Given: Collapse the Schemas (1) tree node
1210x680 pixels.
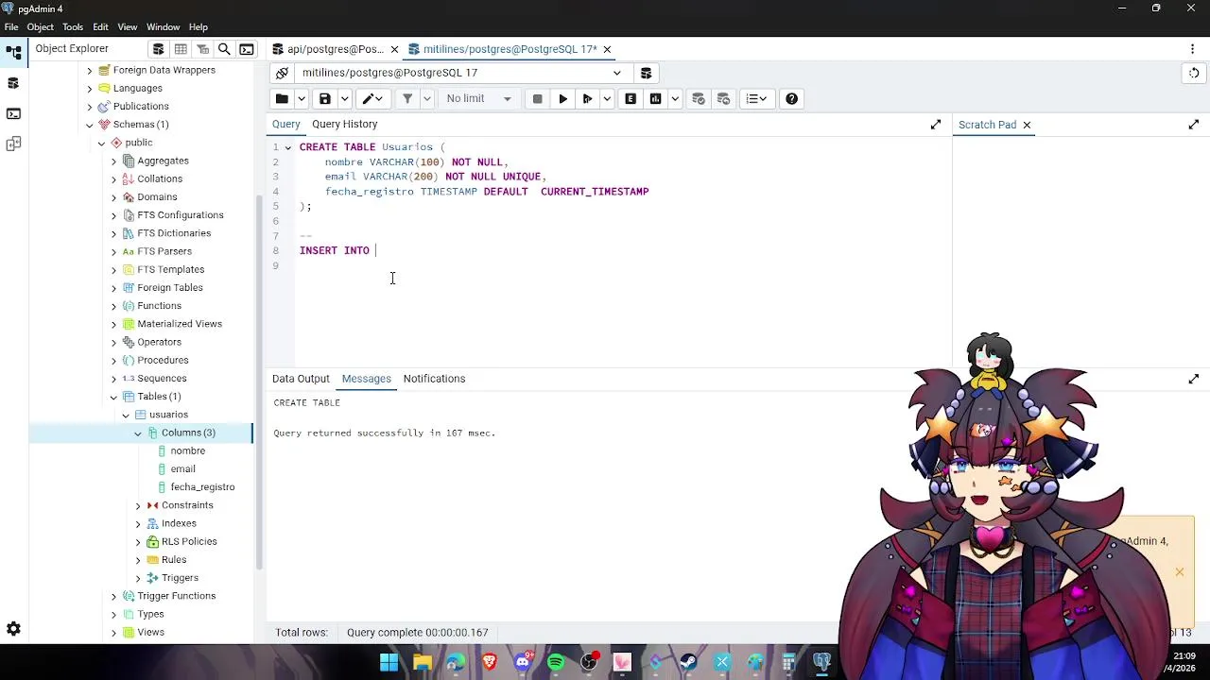Looking at the screenshot, I should (x=89, y=125).
